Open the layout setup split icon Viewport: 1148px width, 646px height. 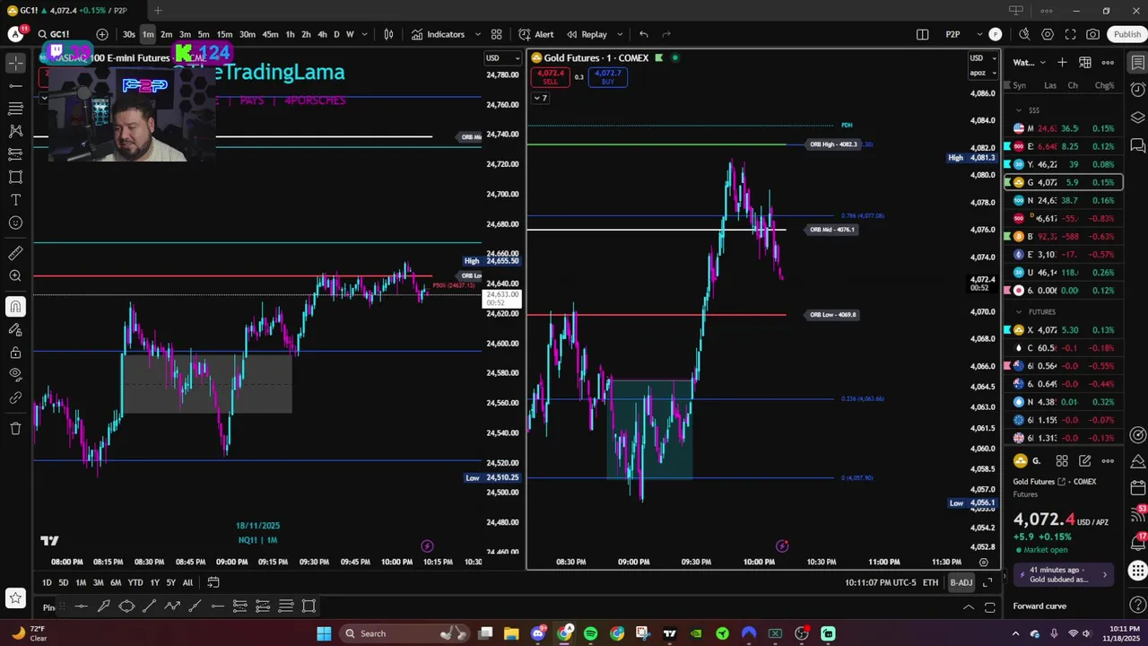pos(922,34)
